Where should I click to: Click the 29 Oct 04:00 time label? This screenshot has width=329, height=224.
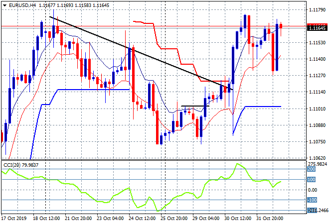click(x=206, y=219)
